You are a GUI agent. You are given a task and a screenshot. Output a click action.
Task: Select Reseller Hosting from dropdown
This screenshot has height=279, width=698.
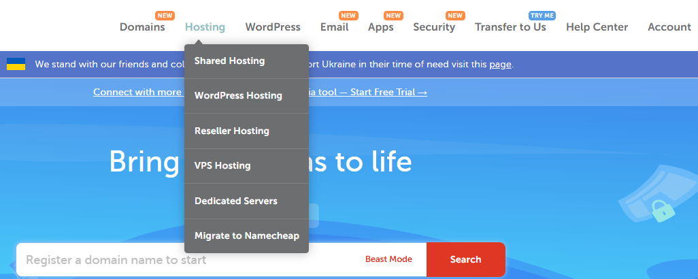pos(247,131)
